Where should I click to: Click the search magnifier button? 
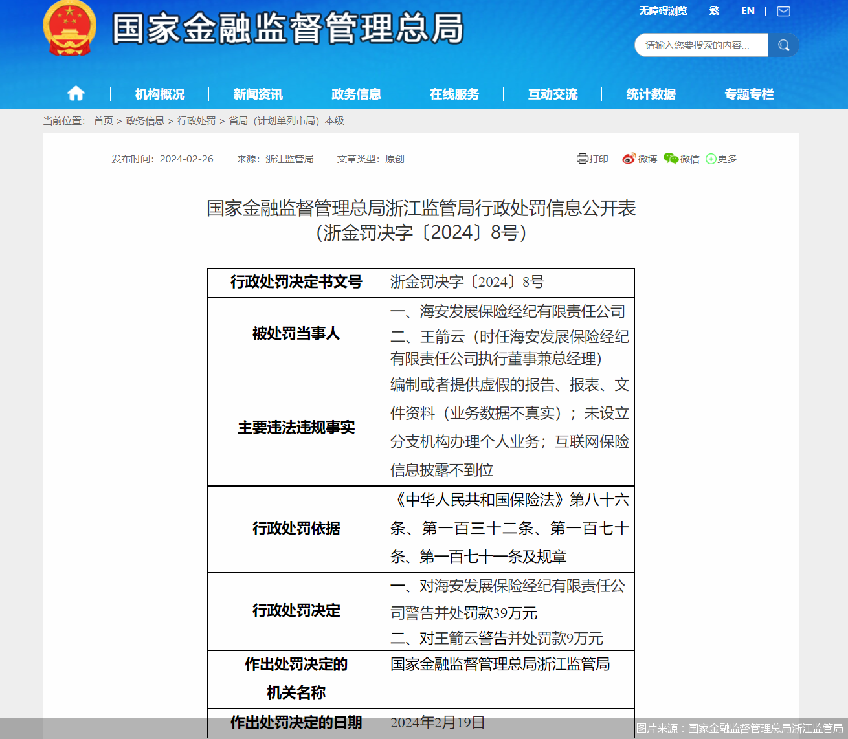point(783,45)
